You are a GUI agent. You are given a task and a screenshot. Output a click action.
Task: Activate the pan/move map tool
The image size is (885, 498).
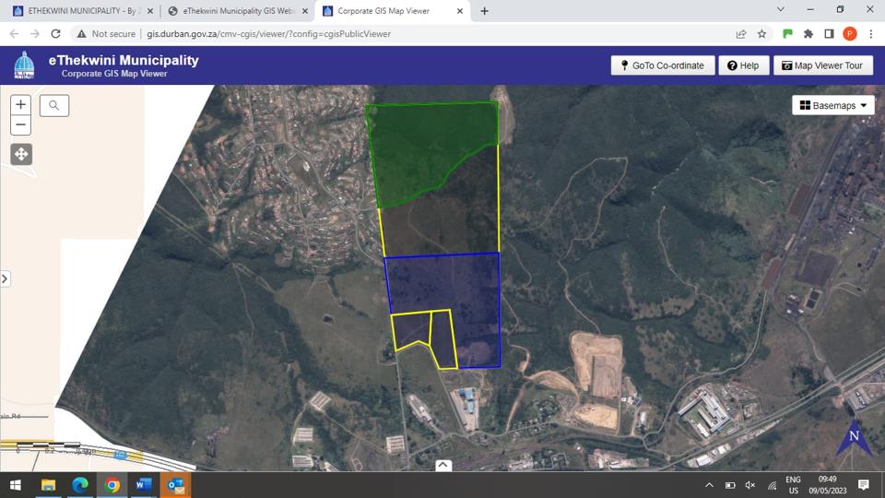point(21,154)
